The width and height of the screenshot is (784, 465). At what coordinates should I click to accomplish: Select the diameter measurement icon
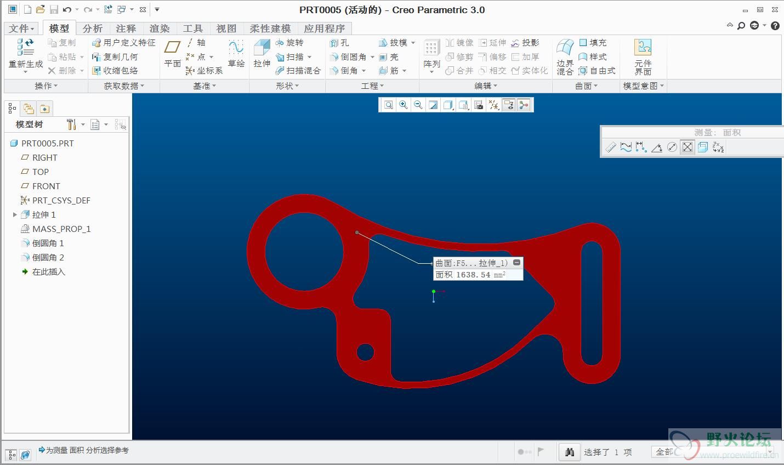click(672, 148)
